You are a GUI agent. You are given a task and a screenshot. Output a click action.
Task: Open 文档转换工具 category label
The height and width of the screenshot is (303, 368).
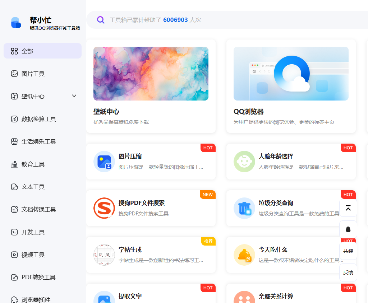tap(39, 209)
